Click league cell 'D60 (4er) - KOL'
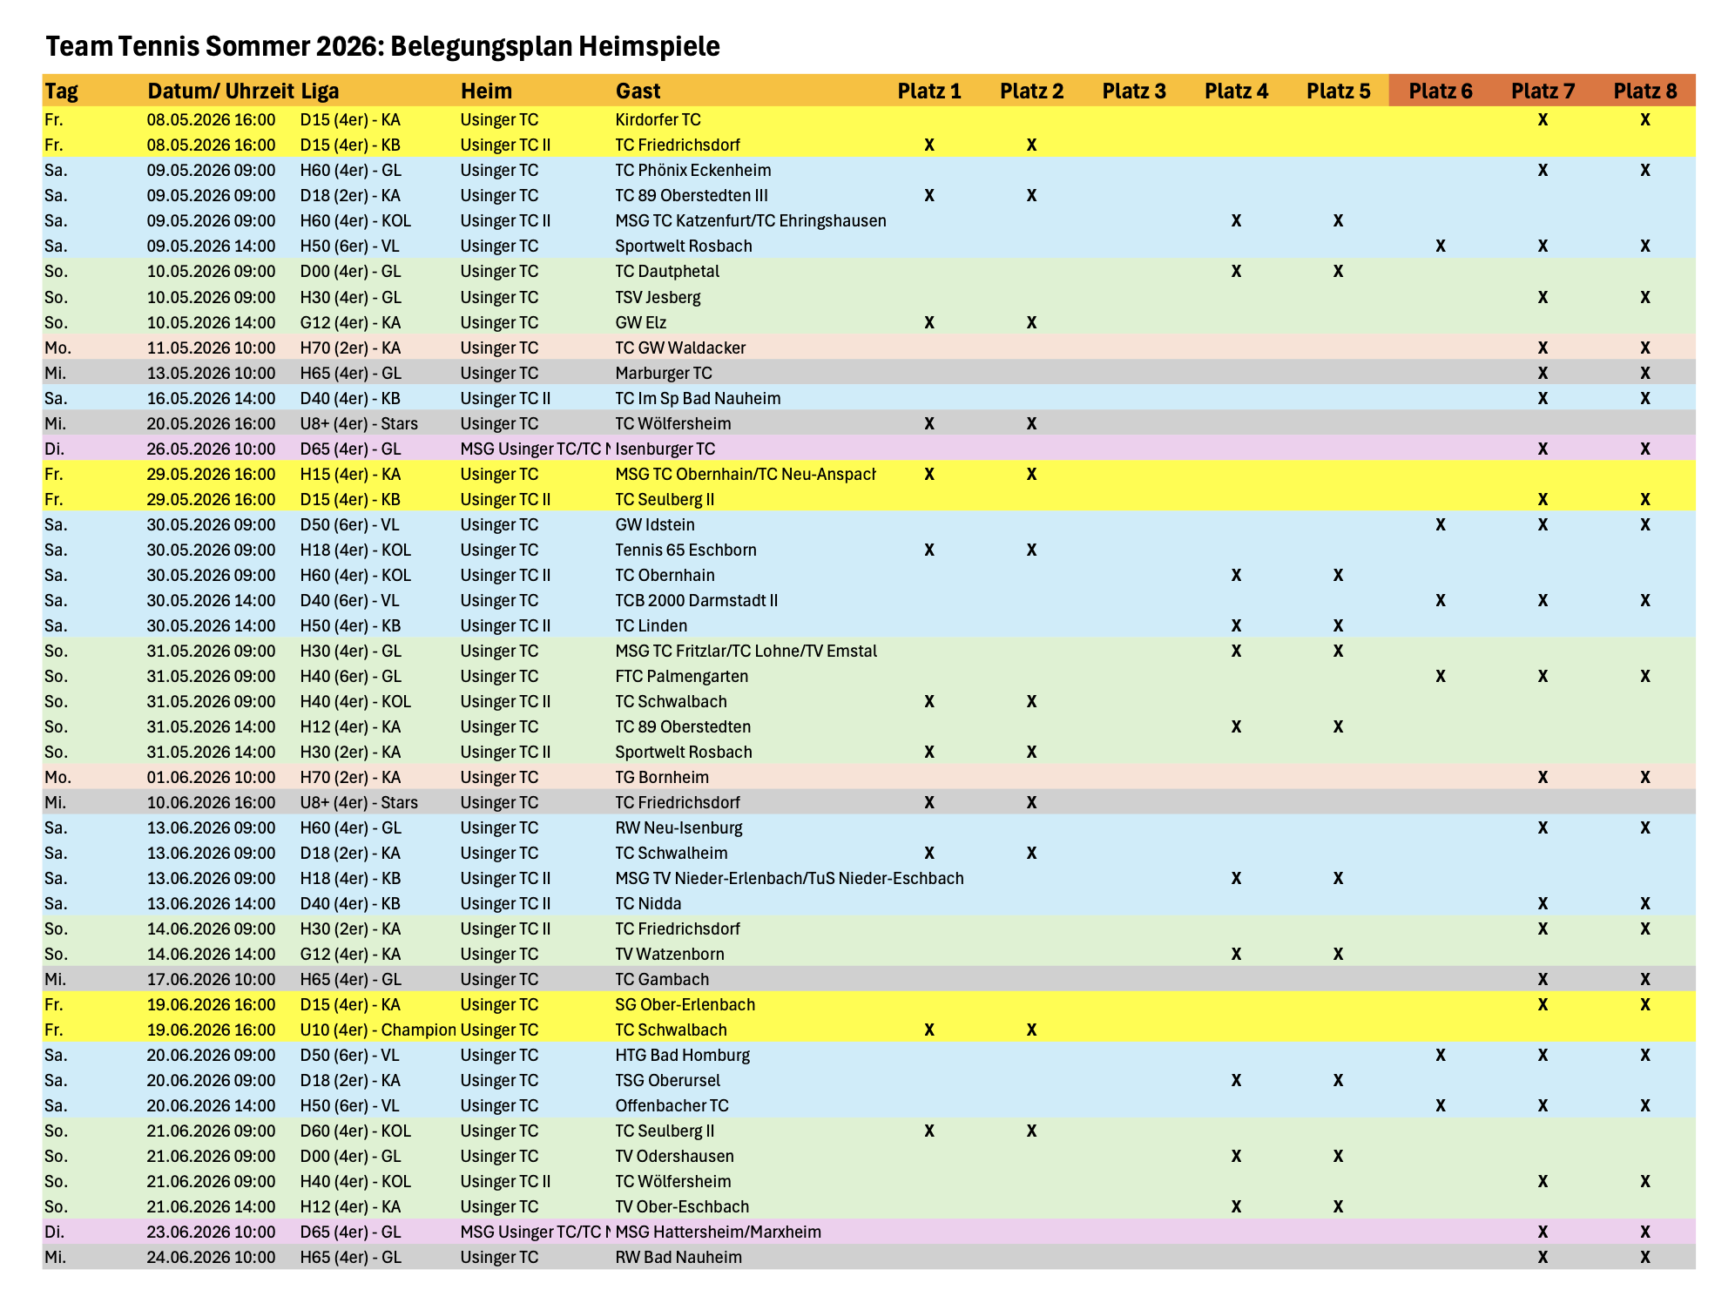Image resolution: width=1735 pixels, height=1310 pixels. click(x=355, y=1131)
